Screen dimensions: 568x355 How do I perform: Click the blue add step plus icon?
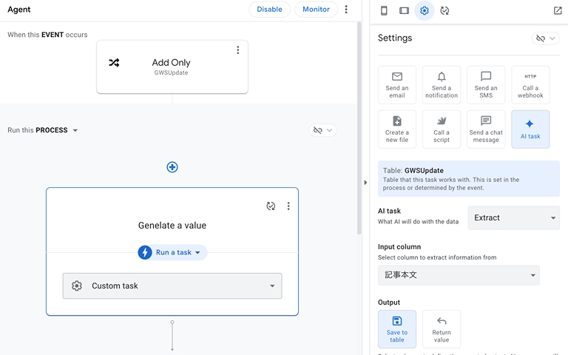(172, 167)
